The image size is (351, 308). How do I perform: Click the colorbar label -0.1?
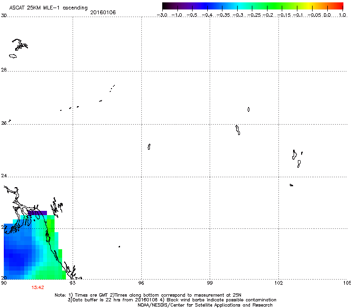298,15
